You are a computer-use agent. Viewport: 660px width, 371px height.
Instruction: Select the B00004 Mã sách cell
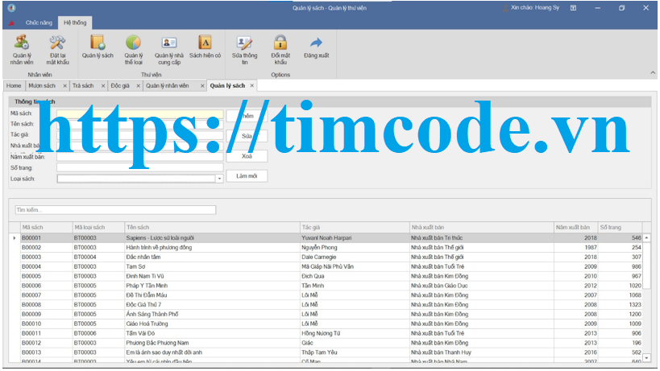tap(46, 267)
